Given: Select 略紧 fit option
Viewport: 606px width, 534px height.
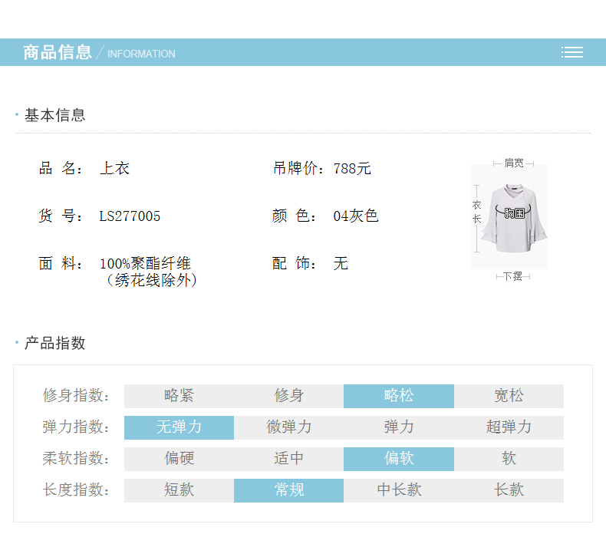Looking at the screenshot, I should (179, 396).
